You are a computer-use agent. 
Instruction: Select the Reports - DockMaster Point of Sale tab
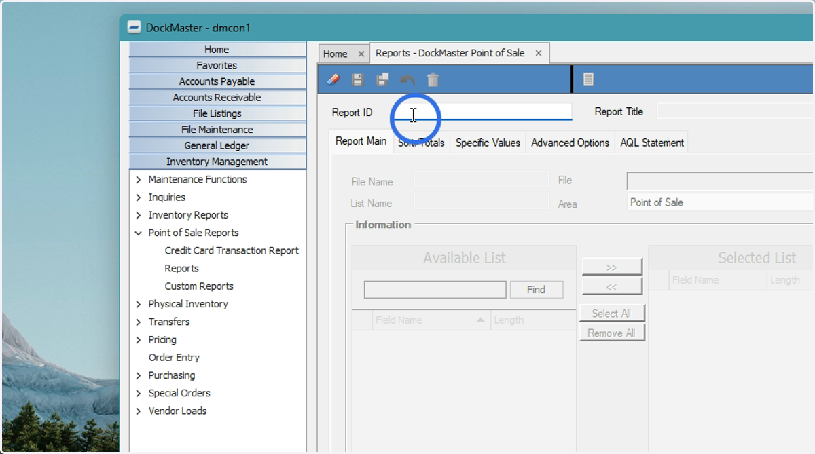(x=450, y=53)
